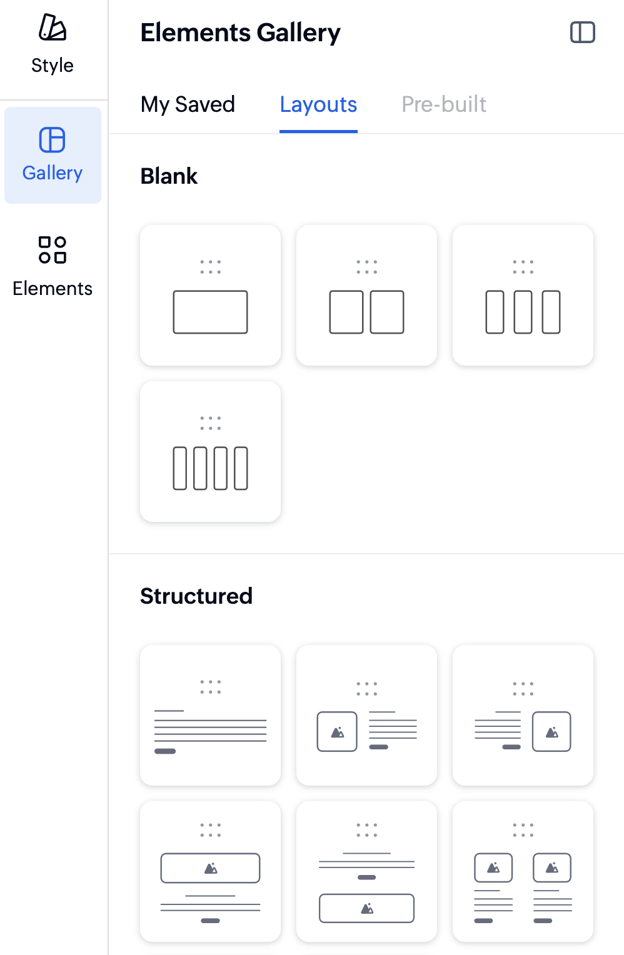624x955 pixels.
Task: Click drag-handle dots on the text-only structured layout
Action: [x=210, y=687]
